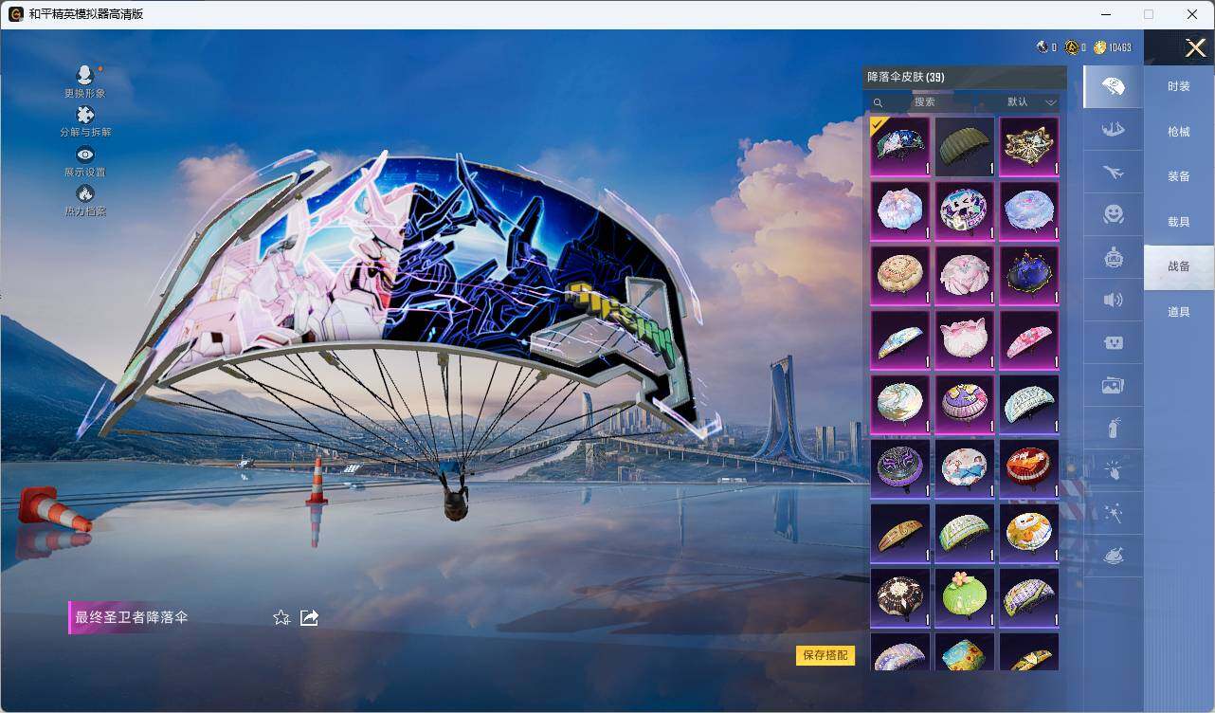Select the orange and white duck parachute
The height and width of the screenshot is (713, 1215).
click(1029, 533)
